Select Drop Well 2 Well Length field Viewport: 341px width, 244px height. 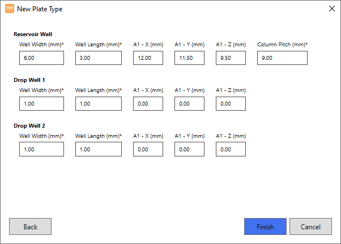(x=99, y=149)
